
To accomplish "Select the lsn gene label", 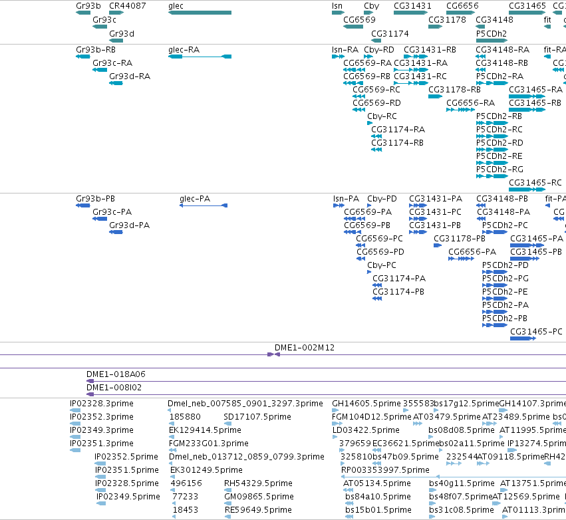I will (x=337, y=6).
